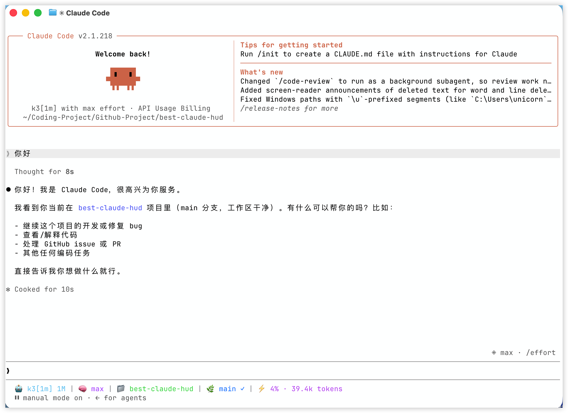
Task: Click the Claude pixel mascot logo
Action: pyautogui.click(x=123, y=79)
